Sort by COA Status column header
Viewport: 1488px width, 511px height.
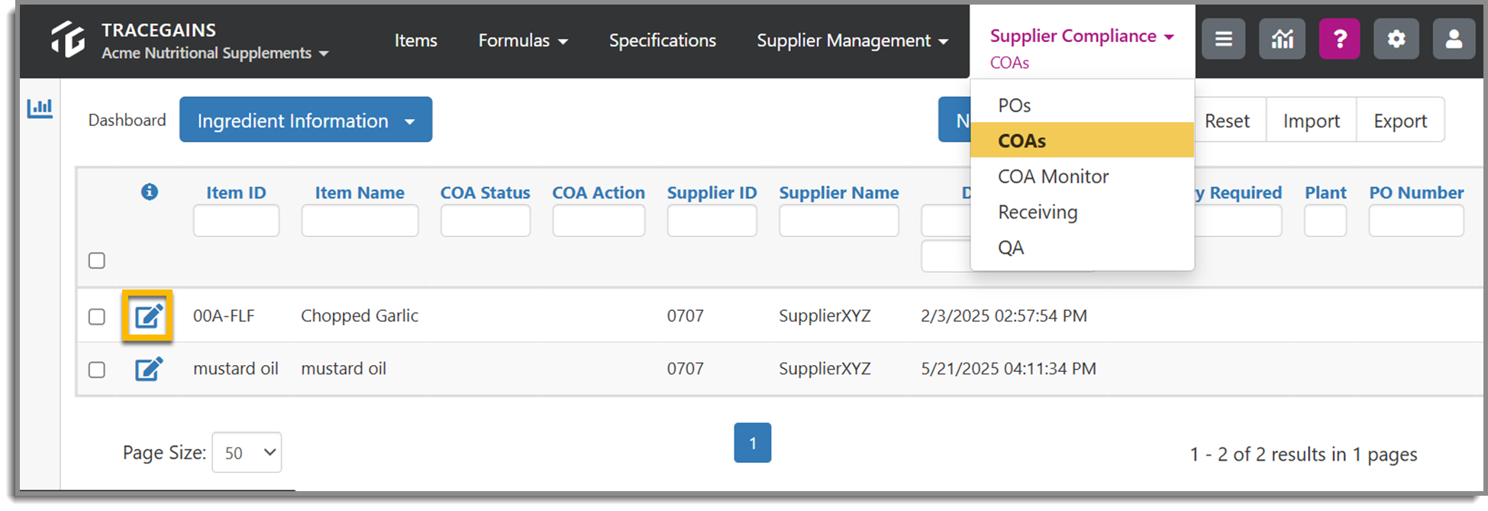(x=485, y=192)
